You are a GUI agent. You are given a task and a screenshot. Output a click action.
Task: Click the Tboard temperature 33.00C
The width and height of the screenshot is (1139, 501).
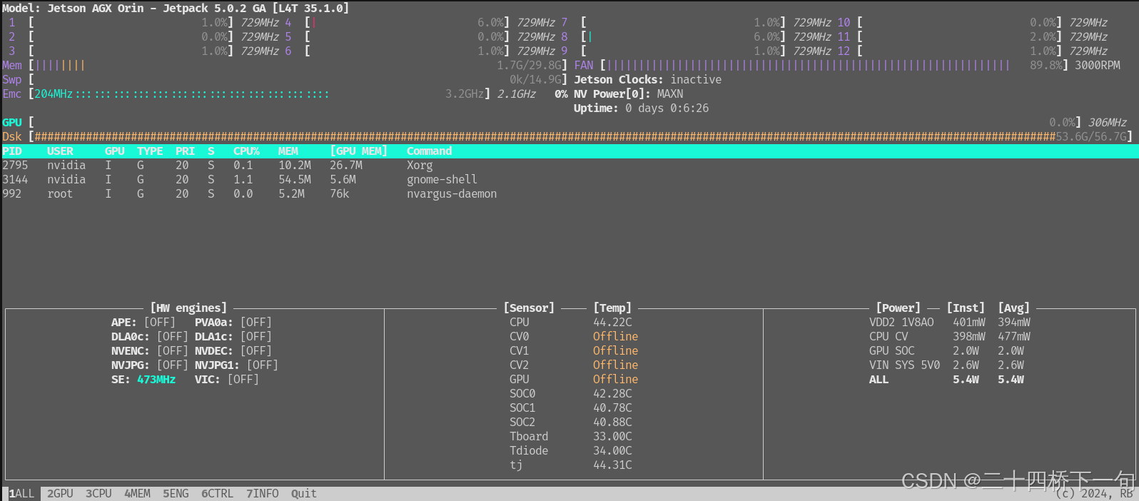click(612, 437)
